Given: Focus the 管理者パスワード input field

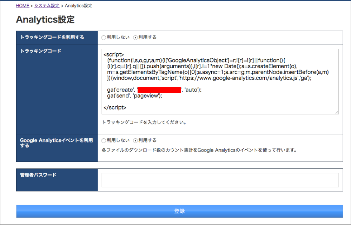Looking at the screenshot, I should pyautogui.click(x=220, y=180).
